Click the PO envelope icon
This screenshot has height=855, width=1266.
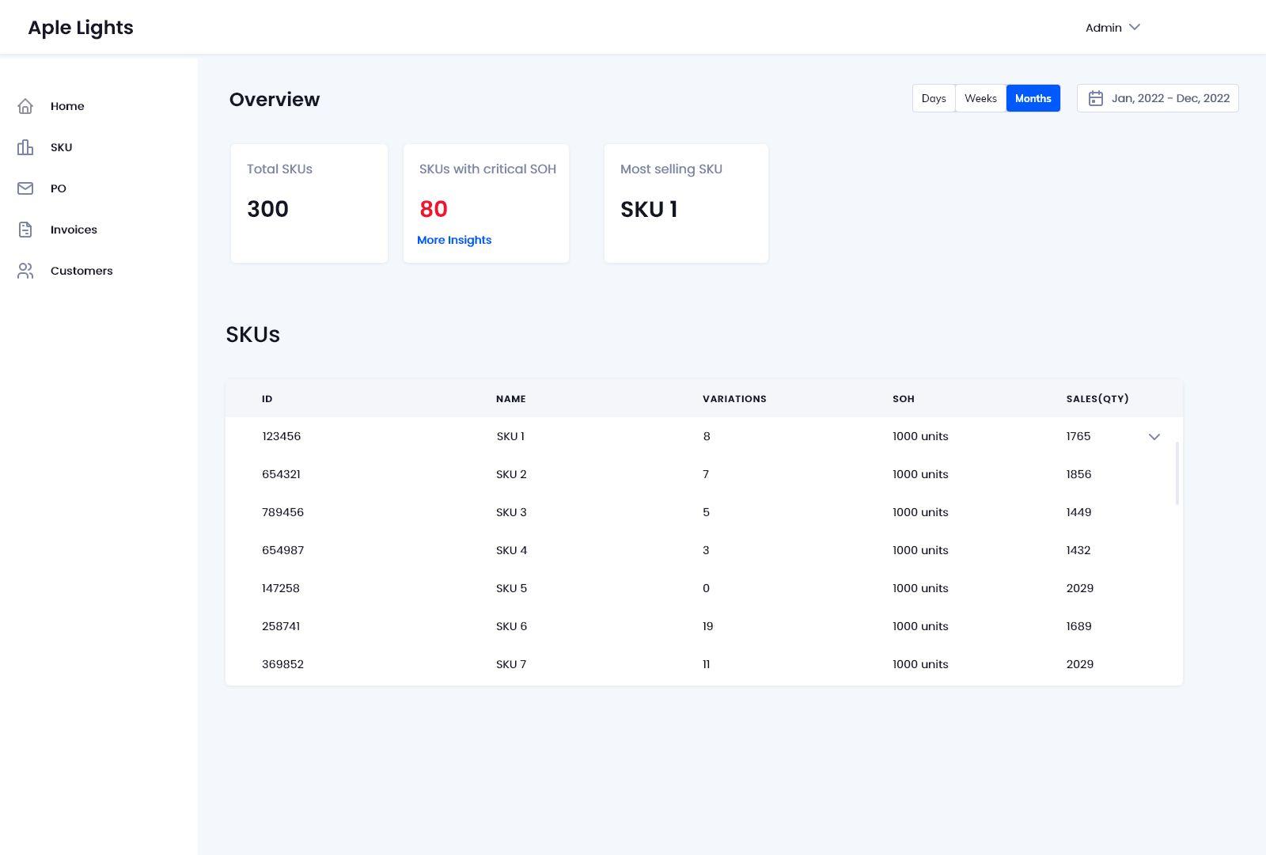pyautogui.click(x=25, y=188)
